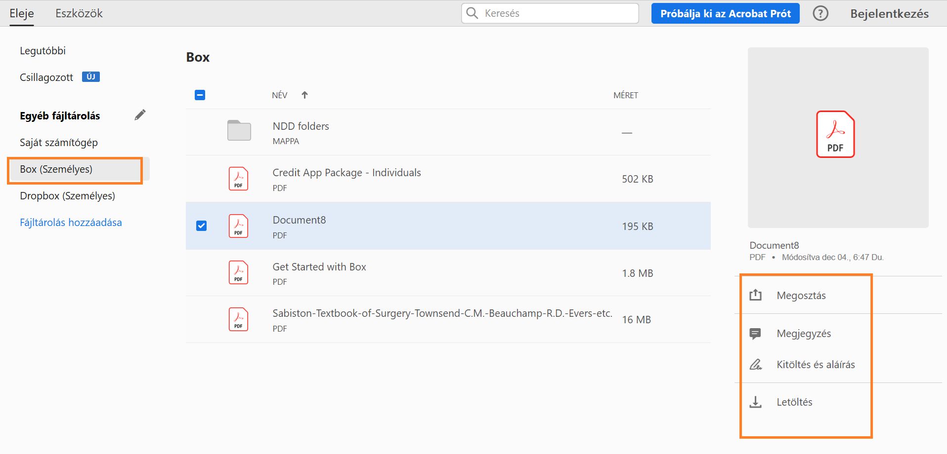Click the select-all checkbox above the file list
Viewport: 947px width, 454px height.
coord(200,95)
